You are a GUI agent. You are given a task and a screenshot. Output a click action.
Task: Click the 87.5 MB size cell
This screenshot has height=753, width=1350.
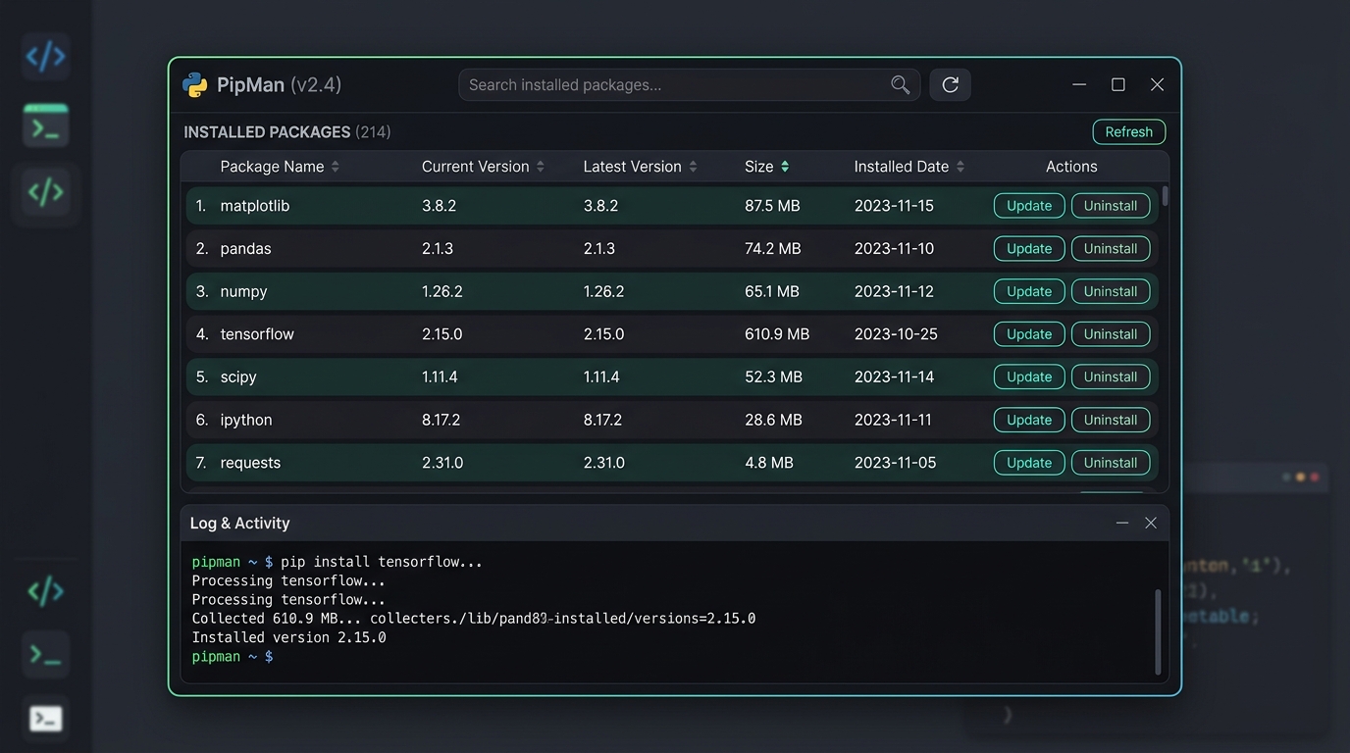coord(772,206)
